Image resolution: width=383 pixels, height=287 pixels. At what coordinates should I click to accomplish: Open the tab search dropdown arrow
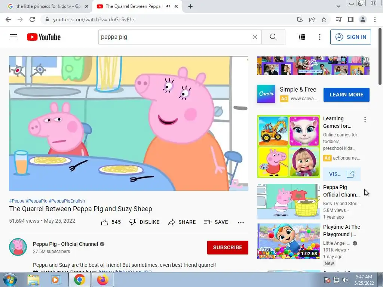338,6
